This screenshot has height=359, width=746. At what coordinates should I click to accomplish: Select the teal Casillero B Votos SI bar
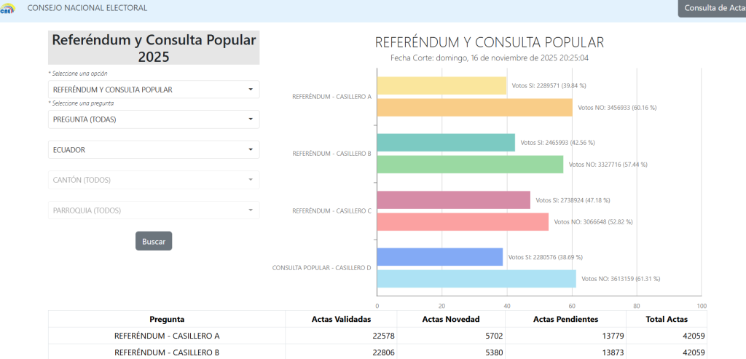pyautogui.click(x=446, y=143)
